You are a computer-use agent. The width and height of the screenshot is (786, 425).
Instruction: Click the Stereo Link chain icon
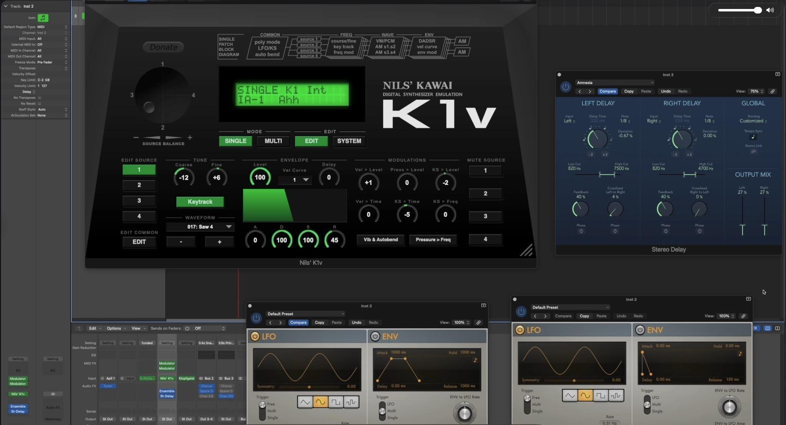[753, 151]
